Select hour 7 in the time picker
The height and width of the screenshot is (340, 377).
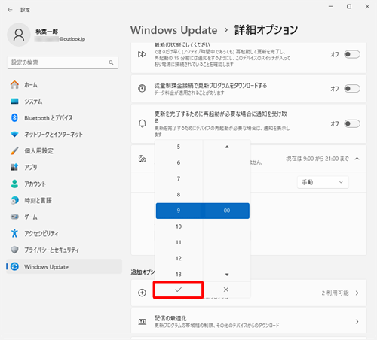coord(179,178)
